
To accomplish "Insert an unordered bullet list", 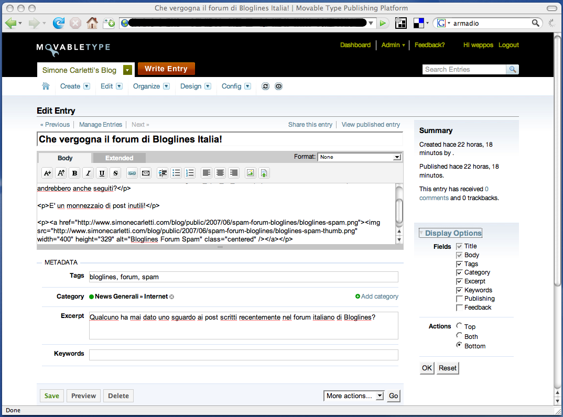I will click(x=176, y=173).
